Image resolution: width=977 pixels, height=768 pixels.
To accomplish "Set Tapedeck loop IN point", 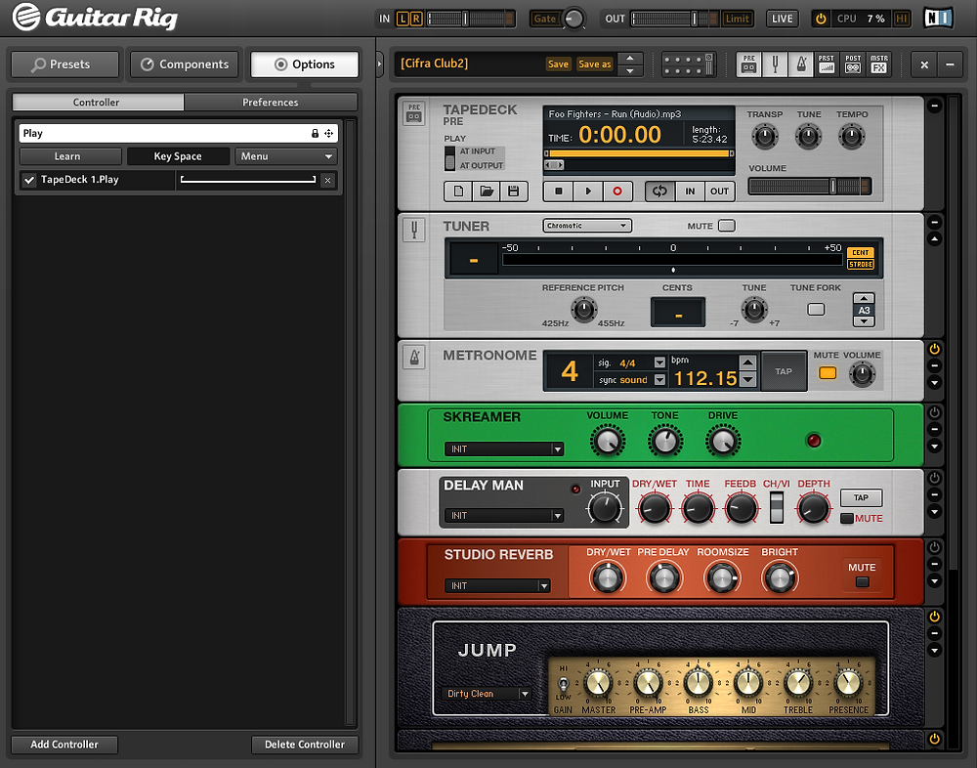I will pos(690,192).
